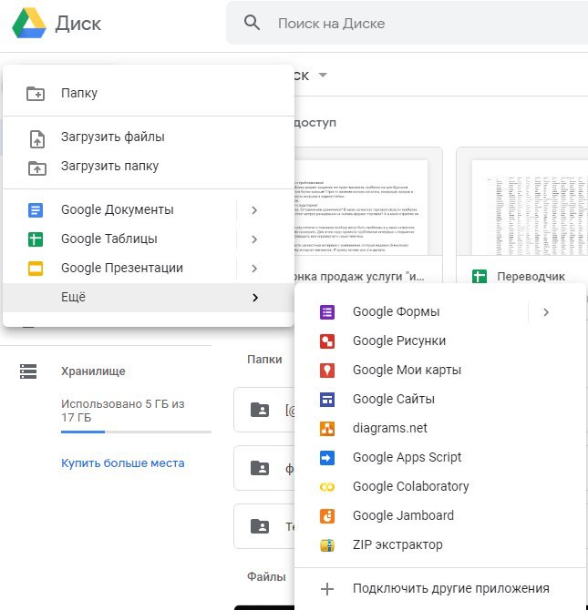The width and height of the screenshot is (588, 610).
Task: Select Google Мои карты
Action: [440, 371]
